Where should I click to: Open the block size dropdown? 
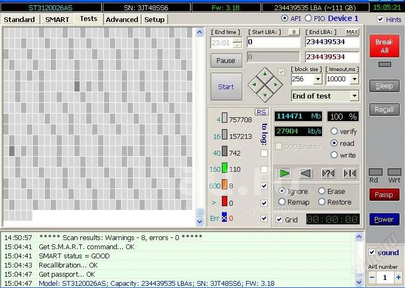[x=318, y=79]
